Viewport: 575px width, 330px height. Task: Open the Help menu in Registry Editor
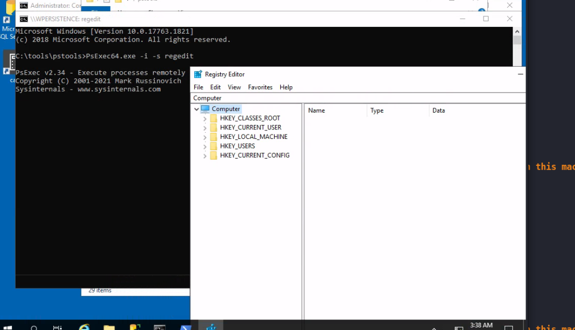pyautogui.click(x=286, y=87)
